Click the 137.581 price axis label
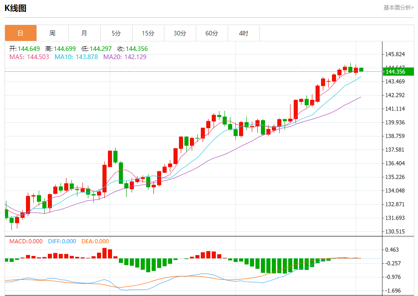Image resolution: width=418 pixels, height=296 pixels. tap(395, 150)
